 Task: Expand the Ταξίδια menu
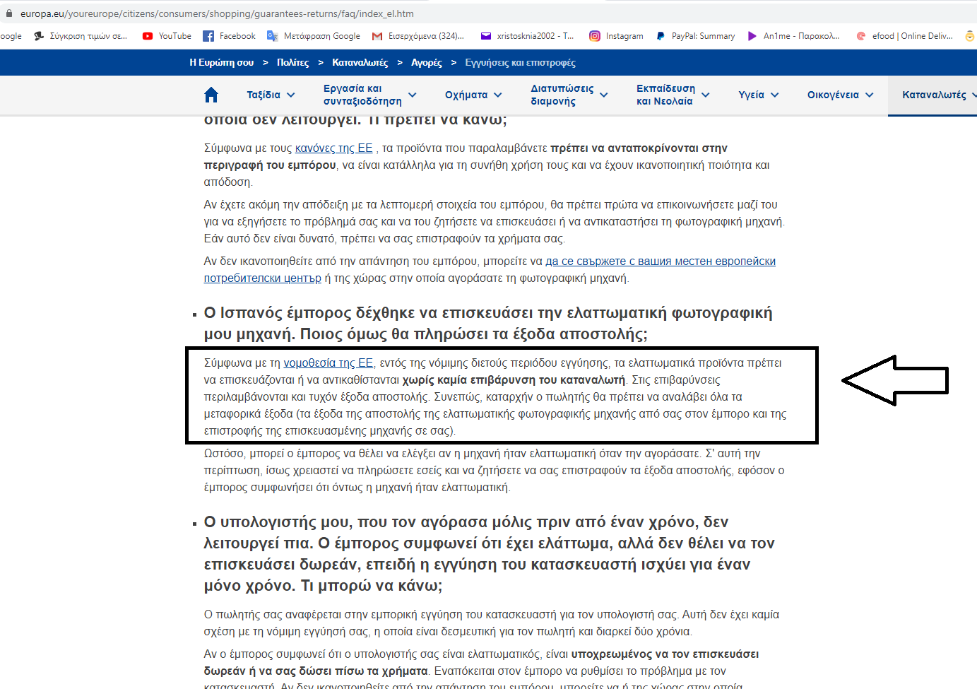(271, 95)
